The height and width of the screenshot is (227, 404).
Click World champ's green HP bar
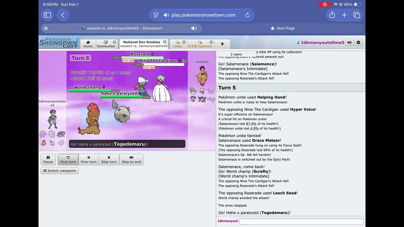(89, 91)
